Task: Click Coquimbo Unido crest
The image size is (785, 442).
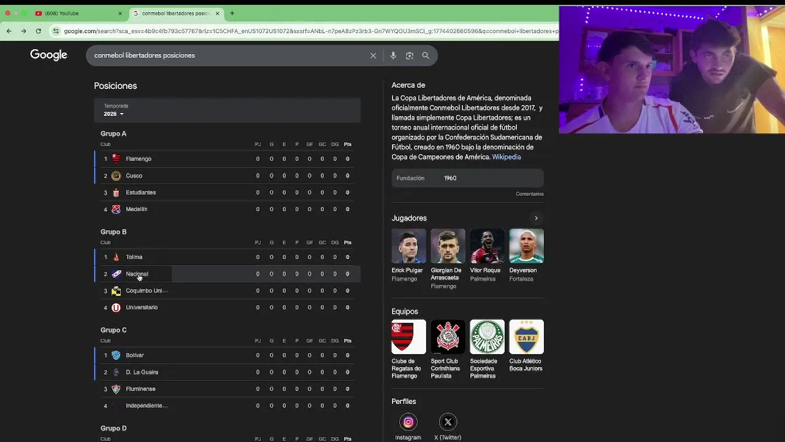Action: click(116, 290)
